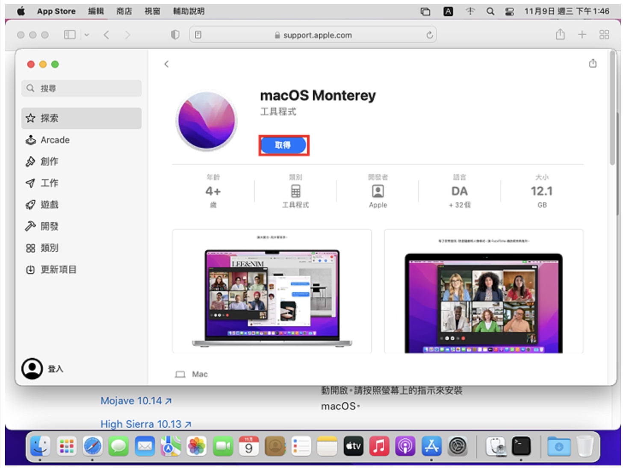Click the 12.1 GB size info
Screen dimensions: 626x468
(542, 191)
